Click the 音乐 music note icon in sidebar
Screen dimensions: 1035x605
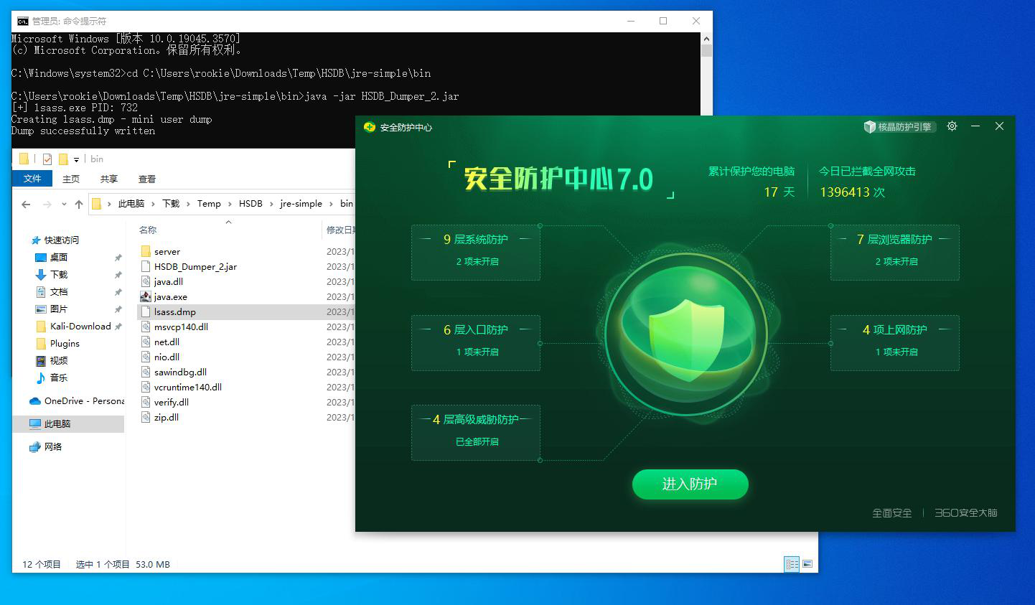pos(41,377)
